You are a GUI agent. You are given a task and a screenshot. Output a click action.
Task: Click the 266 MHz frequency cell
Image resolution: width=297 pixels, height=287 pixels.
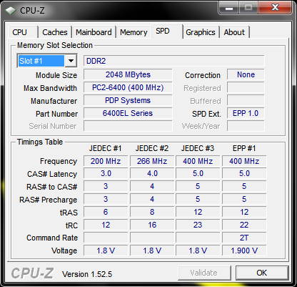152,161
